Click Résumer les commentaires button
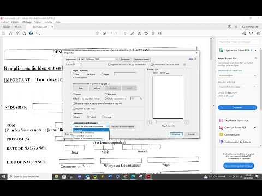Viewport: 262px width, 196px height. 123,127
